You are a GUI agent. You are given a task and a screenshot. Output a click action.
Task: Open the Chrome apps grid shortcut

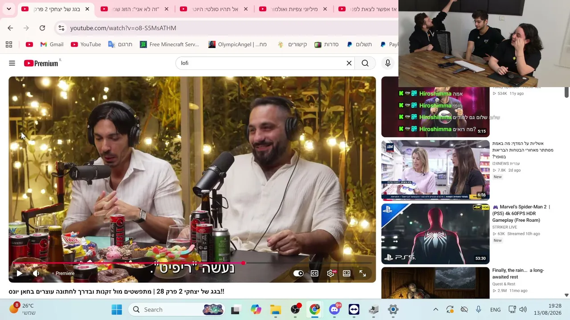pos(9,44)
